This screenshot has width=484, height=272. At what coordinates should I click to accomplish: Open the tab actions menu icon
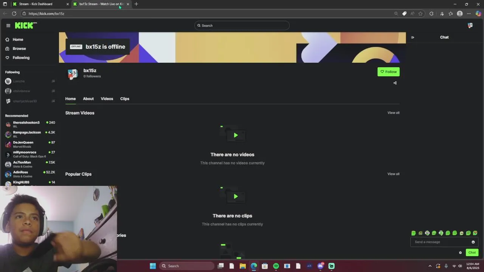[5, 4]
